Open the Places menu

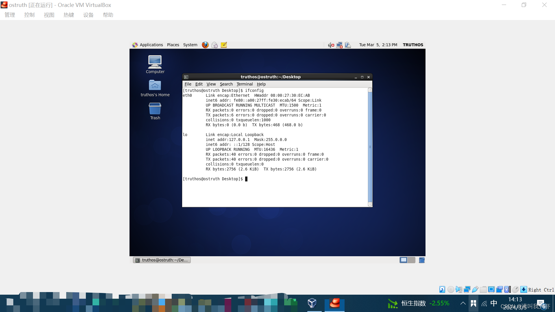point(173,45)
